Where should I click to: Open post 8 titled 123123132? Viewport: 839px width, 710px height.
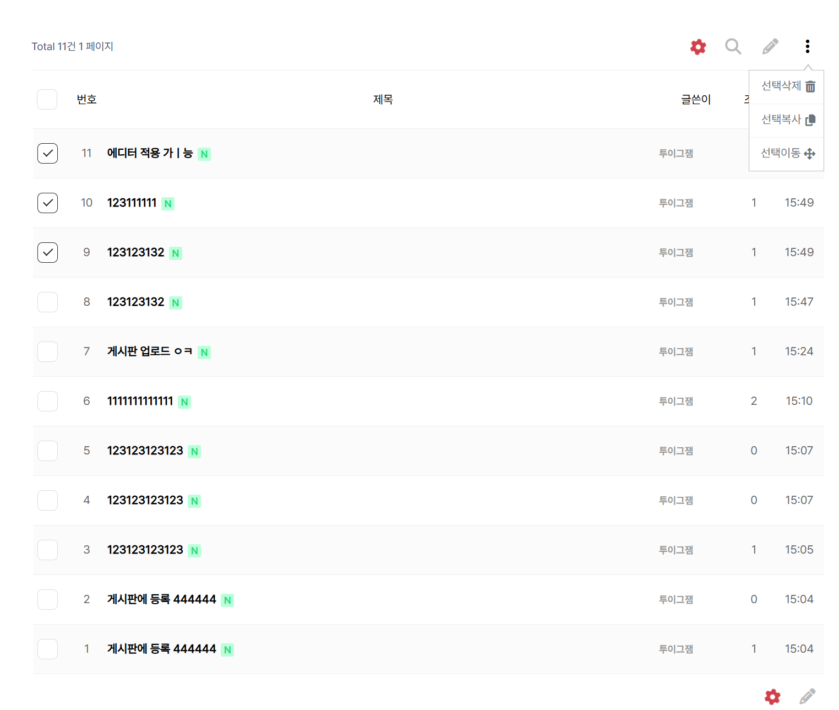click(135, 302)
